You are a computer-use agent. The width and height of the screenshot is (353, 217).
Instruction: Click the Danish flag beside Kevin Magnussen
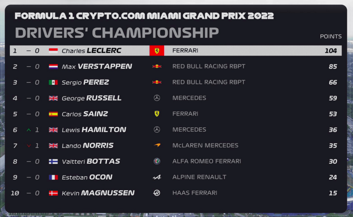pos(53,193)
